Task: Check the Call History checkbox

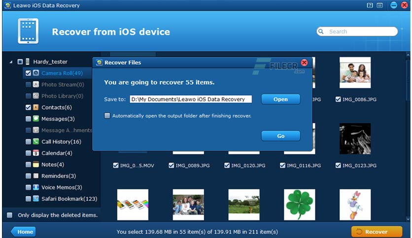Action: pos(29,142)
